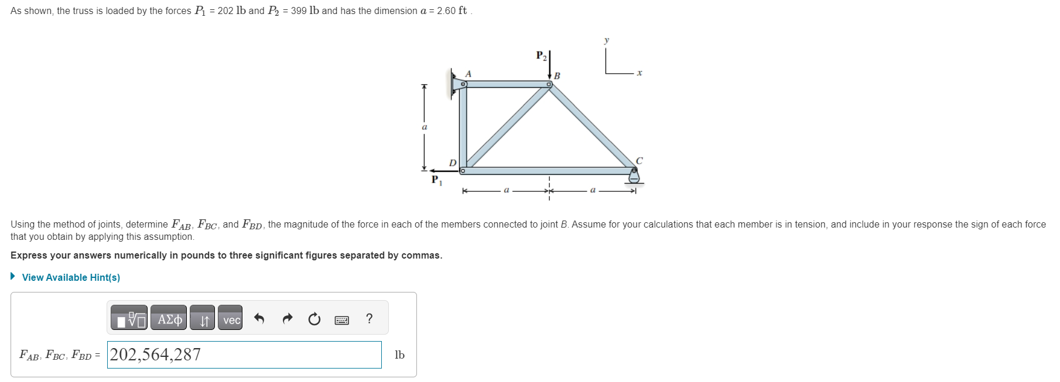The height and width of the screenshot is (382, 1060).
Task: Place cursor in the answer input box
Action: (264, 355)
